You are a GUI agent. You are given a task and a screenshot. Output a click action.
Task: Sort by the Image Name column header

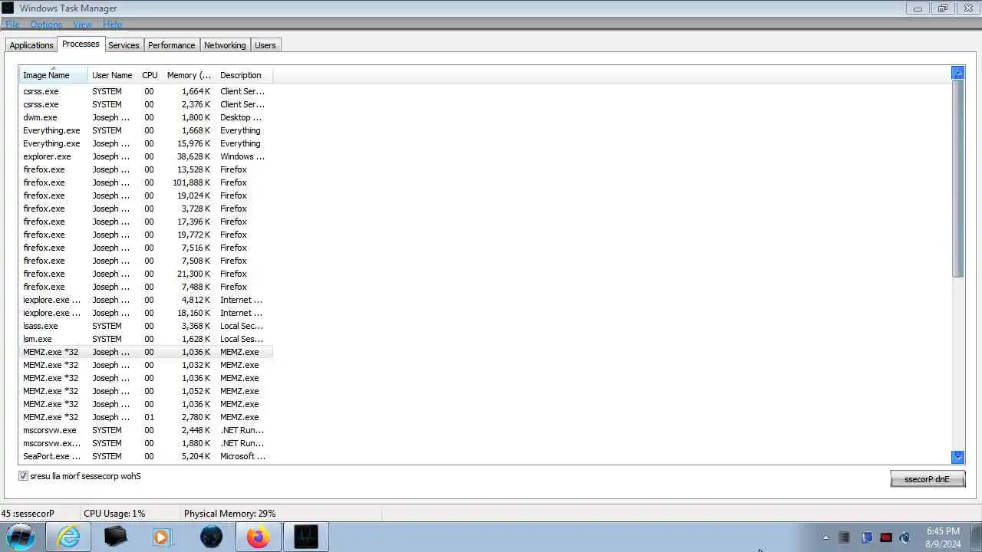pyautogui.click(x=54, y=75)
